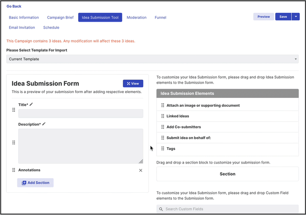Grab the drag handle next to Description field
Image resolution: width=306 pixels, height=215 pixels.
(x=14, y=143)
